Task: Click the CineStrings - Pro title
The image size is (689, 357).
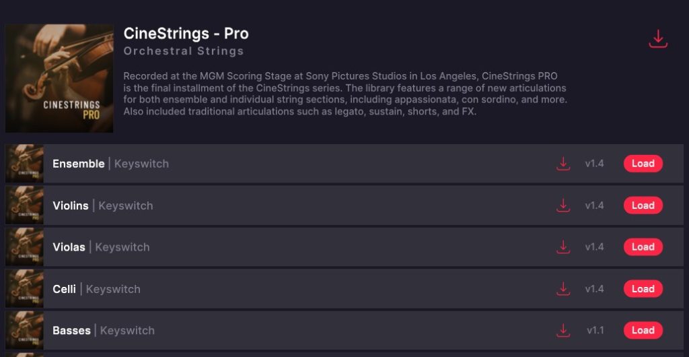Action: (x=186, y=34)
